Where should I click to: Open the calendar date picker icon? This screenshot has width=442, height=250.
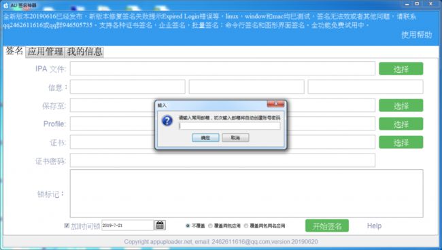(x=160, y=226)
